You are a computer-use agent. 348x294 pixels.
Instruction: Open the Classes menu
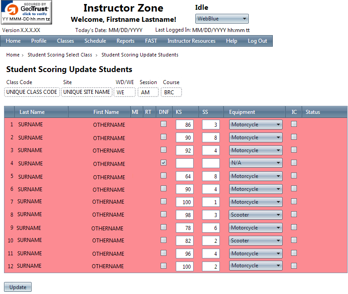[x=65, y=41]
